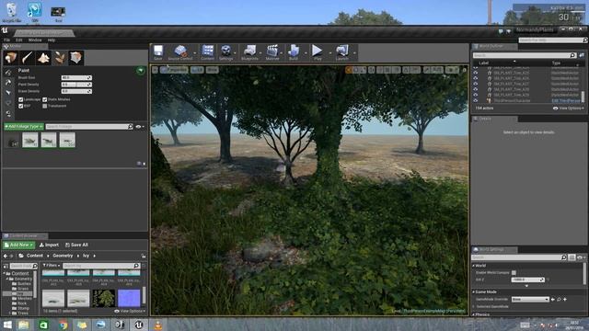The image size is (589, 331).
Task: Click the Launch toolbar icon
Action: pyautogui.click(x=341, y=52)
